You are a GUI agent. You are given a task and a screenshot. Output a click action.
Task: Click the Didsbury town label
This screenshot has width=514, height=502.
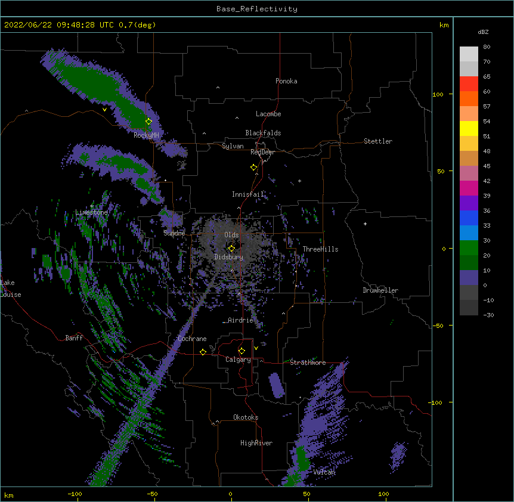click(x=229, y=257)
